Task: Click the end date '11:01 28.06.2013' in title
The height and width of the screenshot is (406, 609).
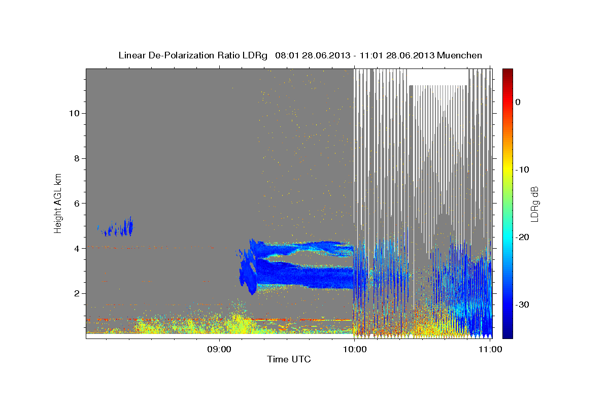Action: pyautogui.click(x=397, y=55)
